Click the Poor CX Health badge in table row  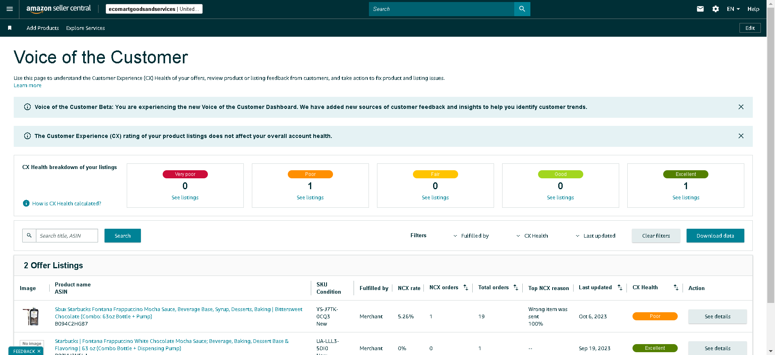click(655, 316)
